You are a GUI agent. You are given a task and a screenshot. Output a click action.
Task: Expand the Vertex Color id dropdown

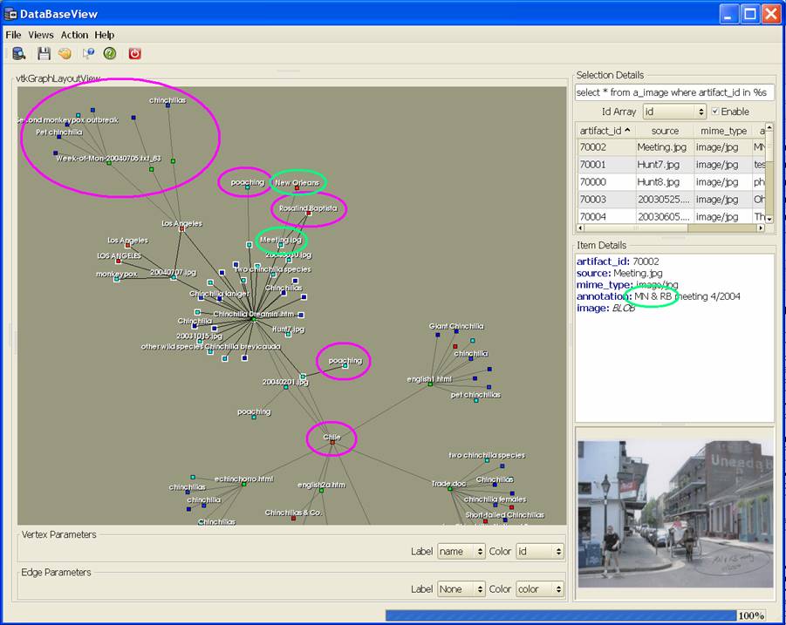pos(539,552)
